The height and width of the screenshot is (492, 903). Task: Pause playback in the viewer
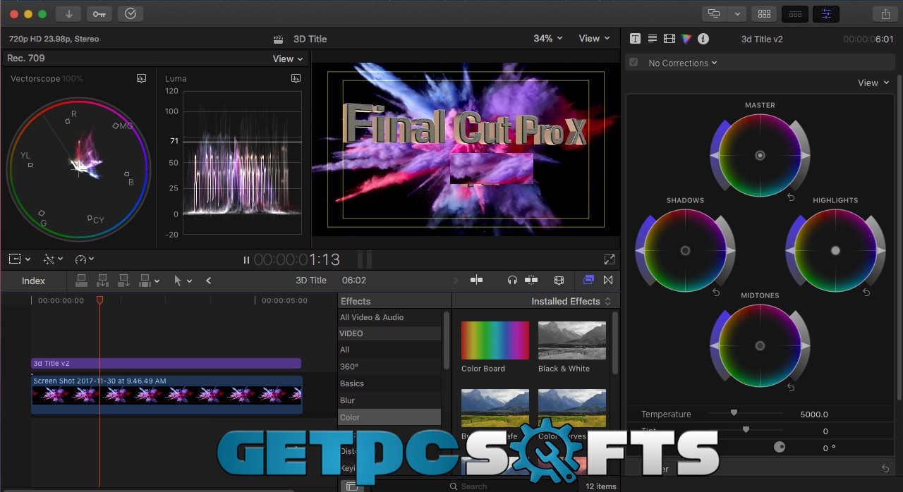pos(246,260)
